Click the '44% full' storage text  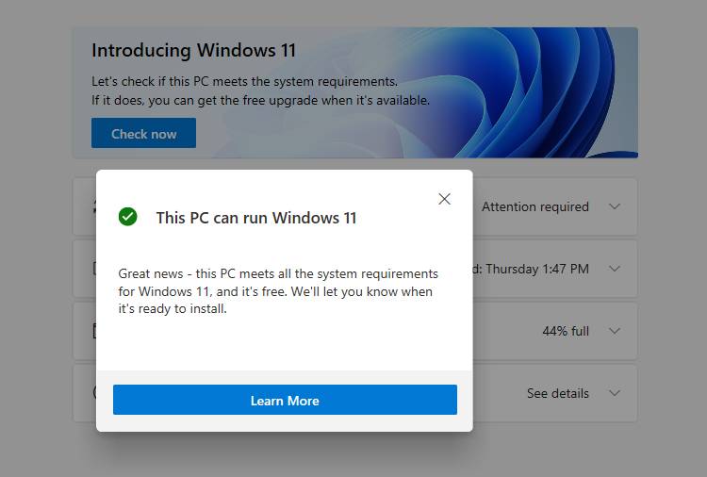pyautogui.click(x=566, y=331)
